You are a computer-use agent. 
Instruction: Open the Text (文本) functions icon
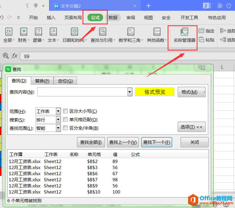tap(53, 32)
